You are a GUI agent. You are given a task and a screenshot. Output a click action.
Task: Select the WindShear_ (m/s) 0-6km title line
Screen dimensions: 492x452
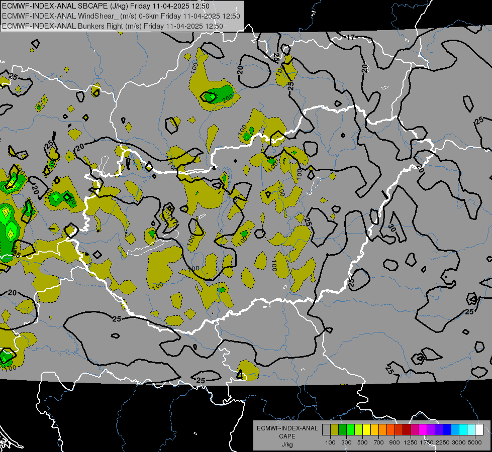pyautogui.click(x=121, y=16)
